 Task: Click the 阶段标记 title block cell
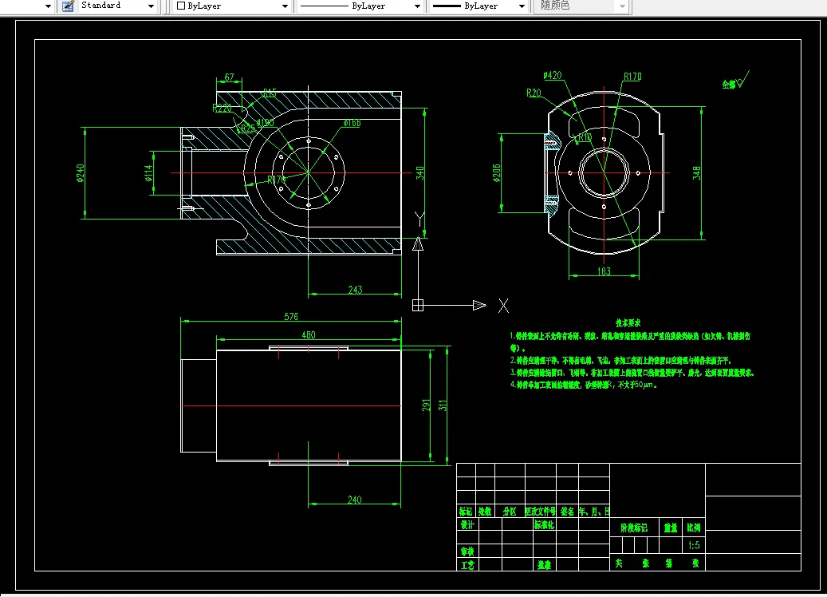pyautogui.click(x=634, y=528)
